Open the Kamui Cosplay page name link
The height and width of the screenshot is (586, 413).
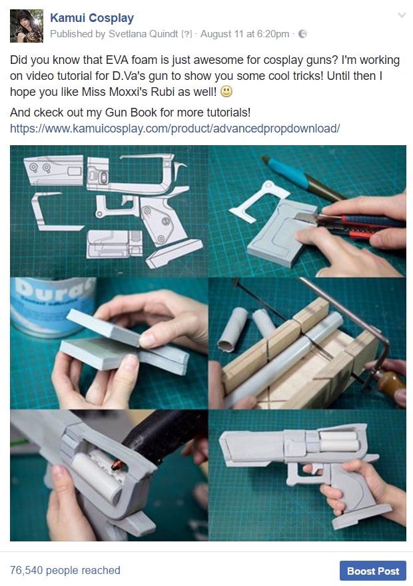pyautogui.click(x=92, y=17)
